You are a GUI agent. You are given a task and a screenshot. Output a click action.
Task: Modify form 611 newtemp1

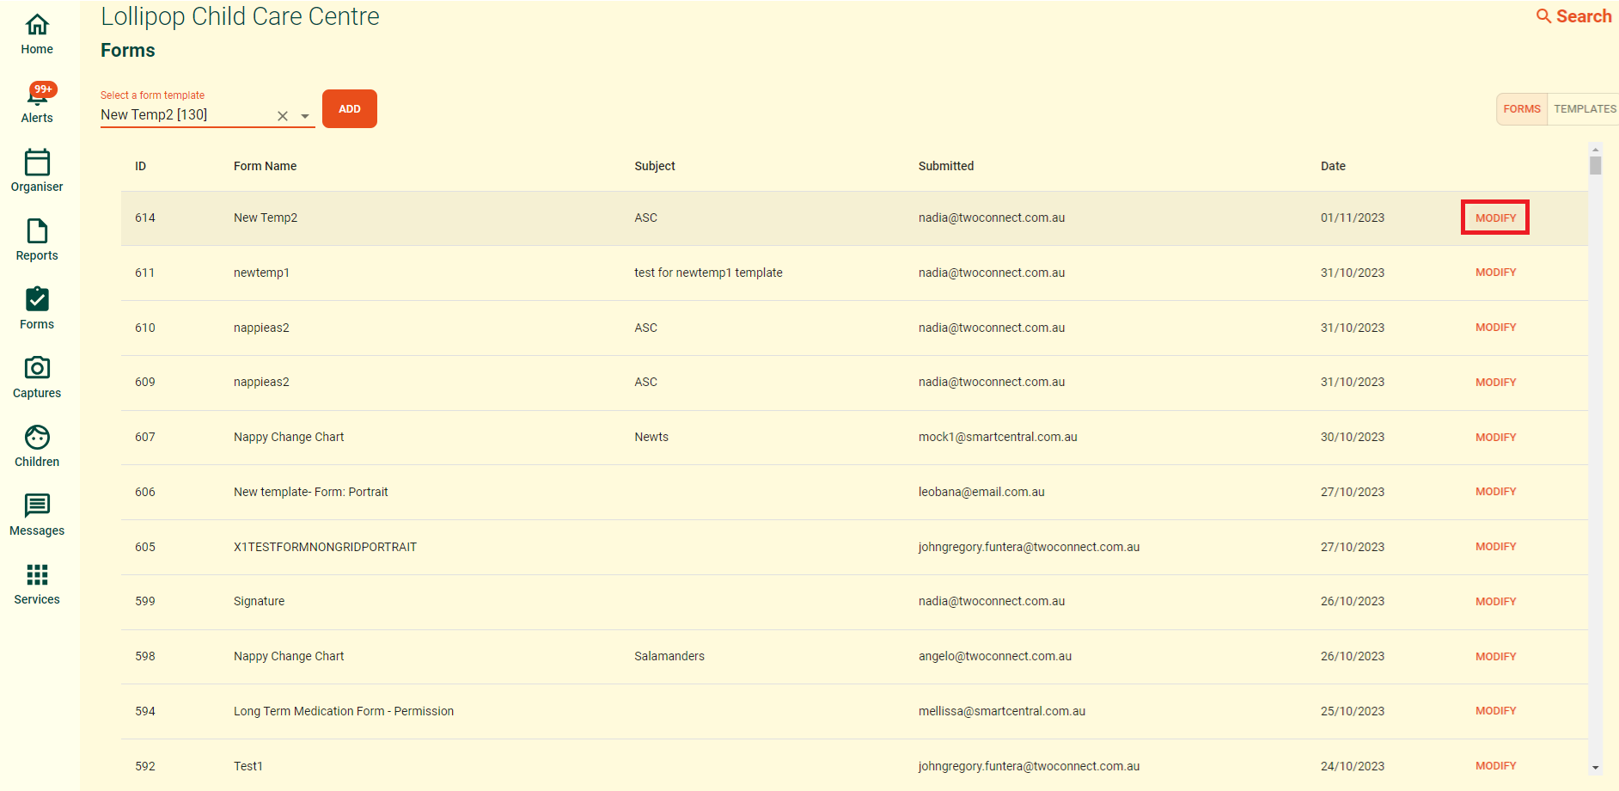(x=1495, y=273)
